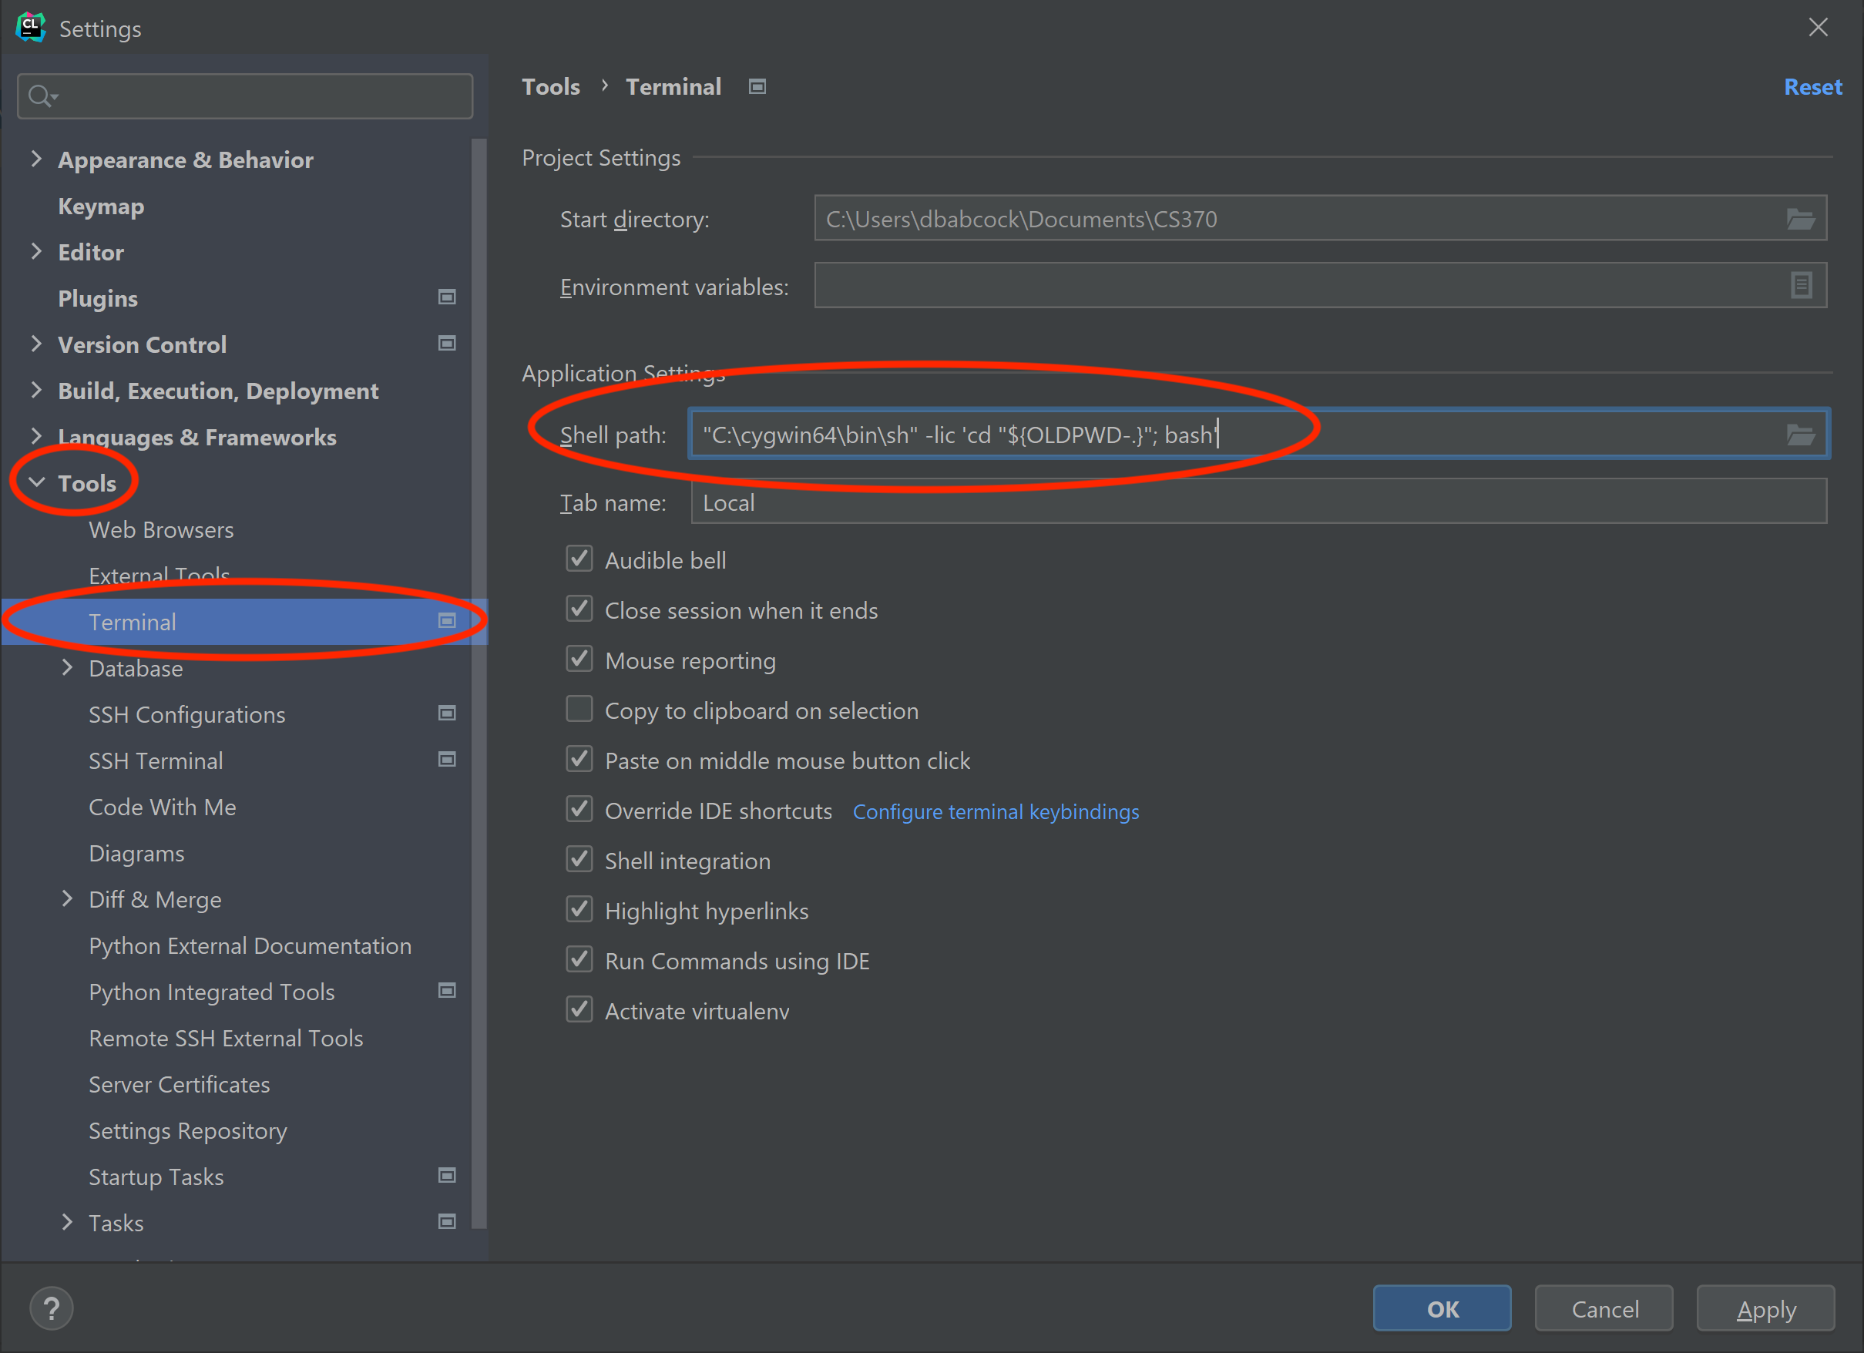Click project icon next to SSH Terminal

[446, 760]
